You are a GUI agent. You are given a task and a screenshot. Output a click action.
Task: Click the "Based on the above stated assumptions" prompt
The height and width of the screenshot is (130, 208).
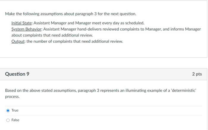(38, 90)
